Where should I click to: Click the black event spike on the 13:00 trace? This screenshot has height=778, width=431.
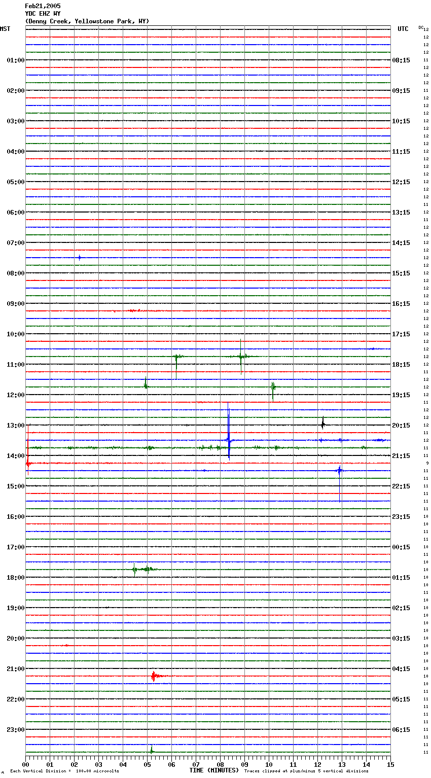pos(322,423)
